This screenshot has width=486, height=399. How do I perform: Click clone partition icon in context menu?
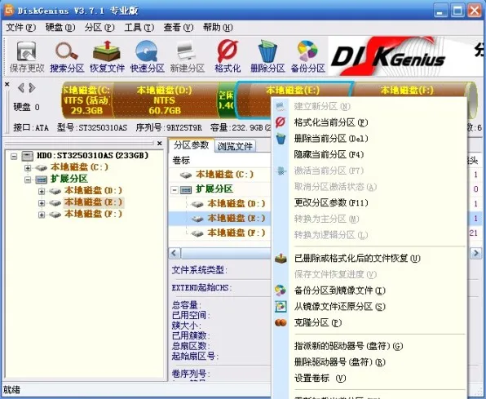[281, 322]
